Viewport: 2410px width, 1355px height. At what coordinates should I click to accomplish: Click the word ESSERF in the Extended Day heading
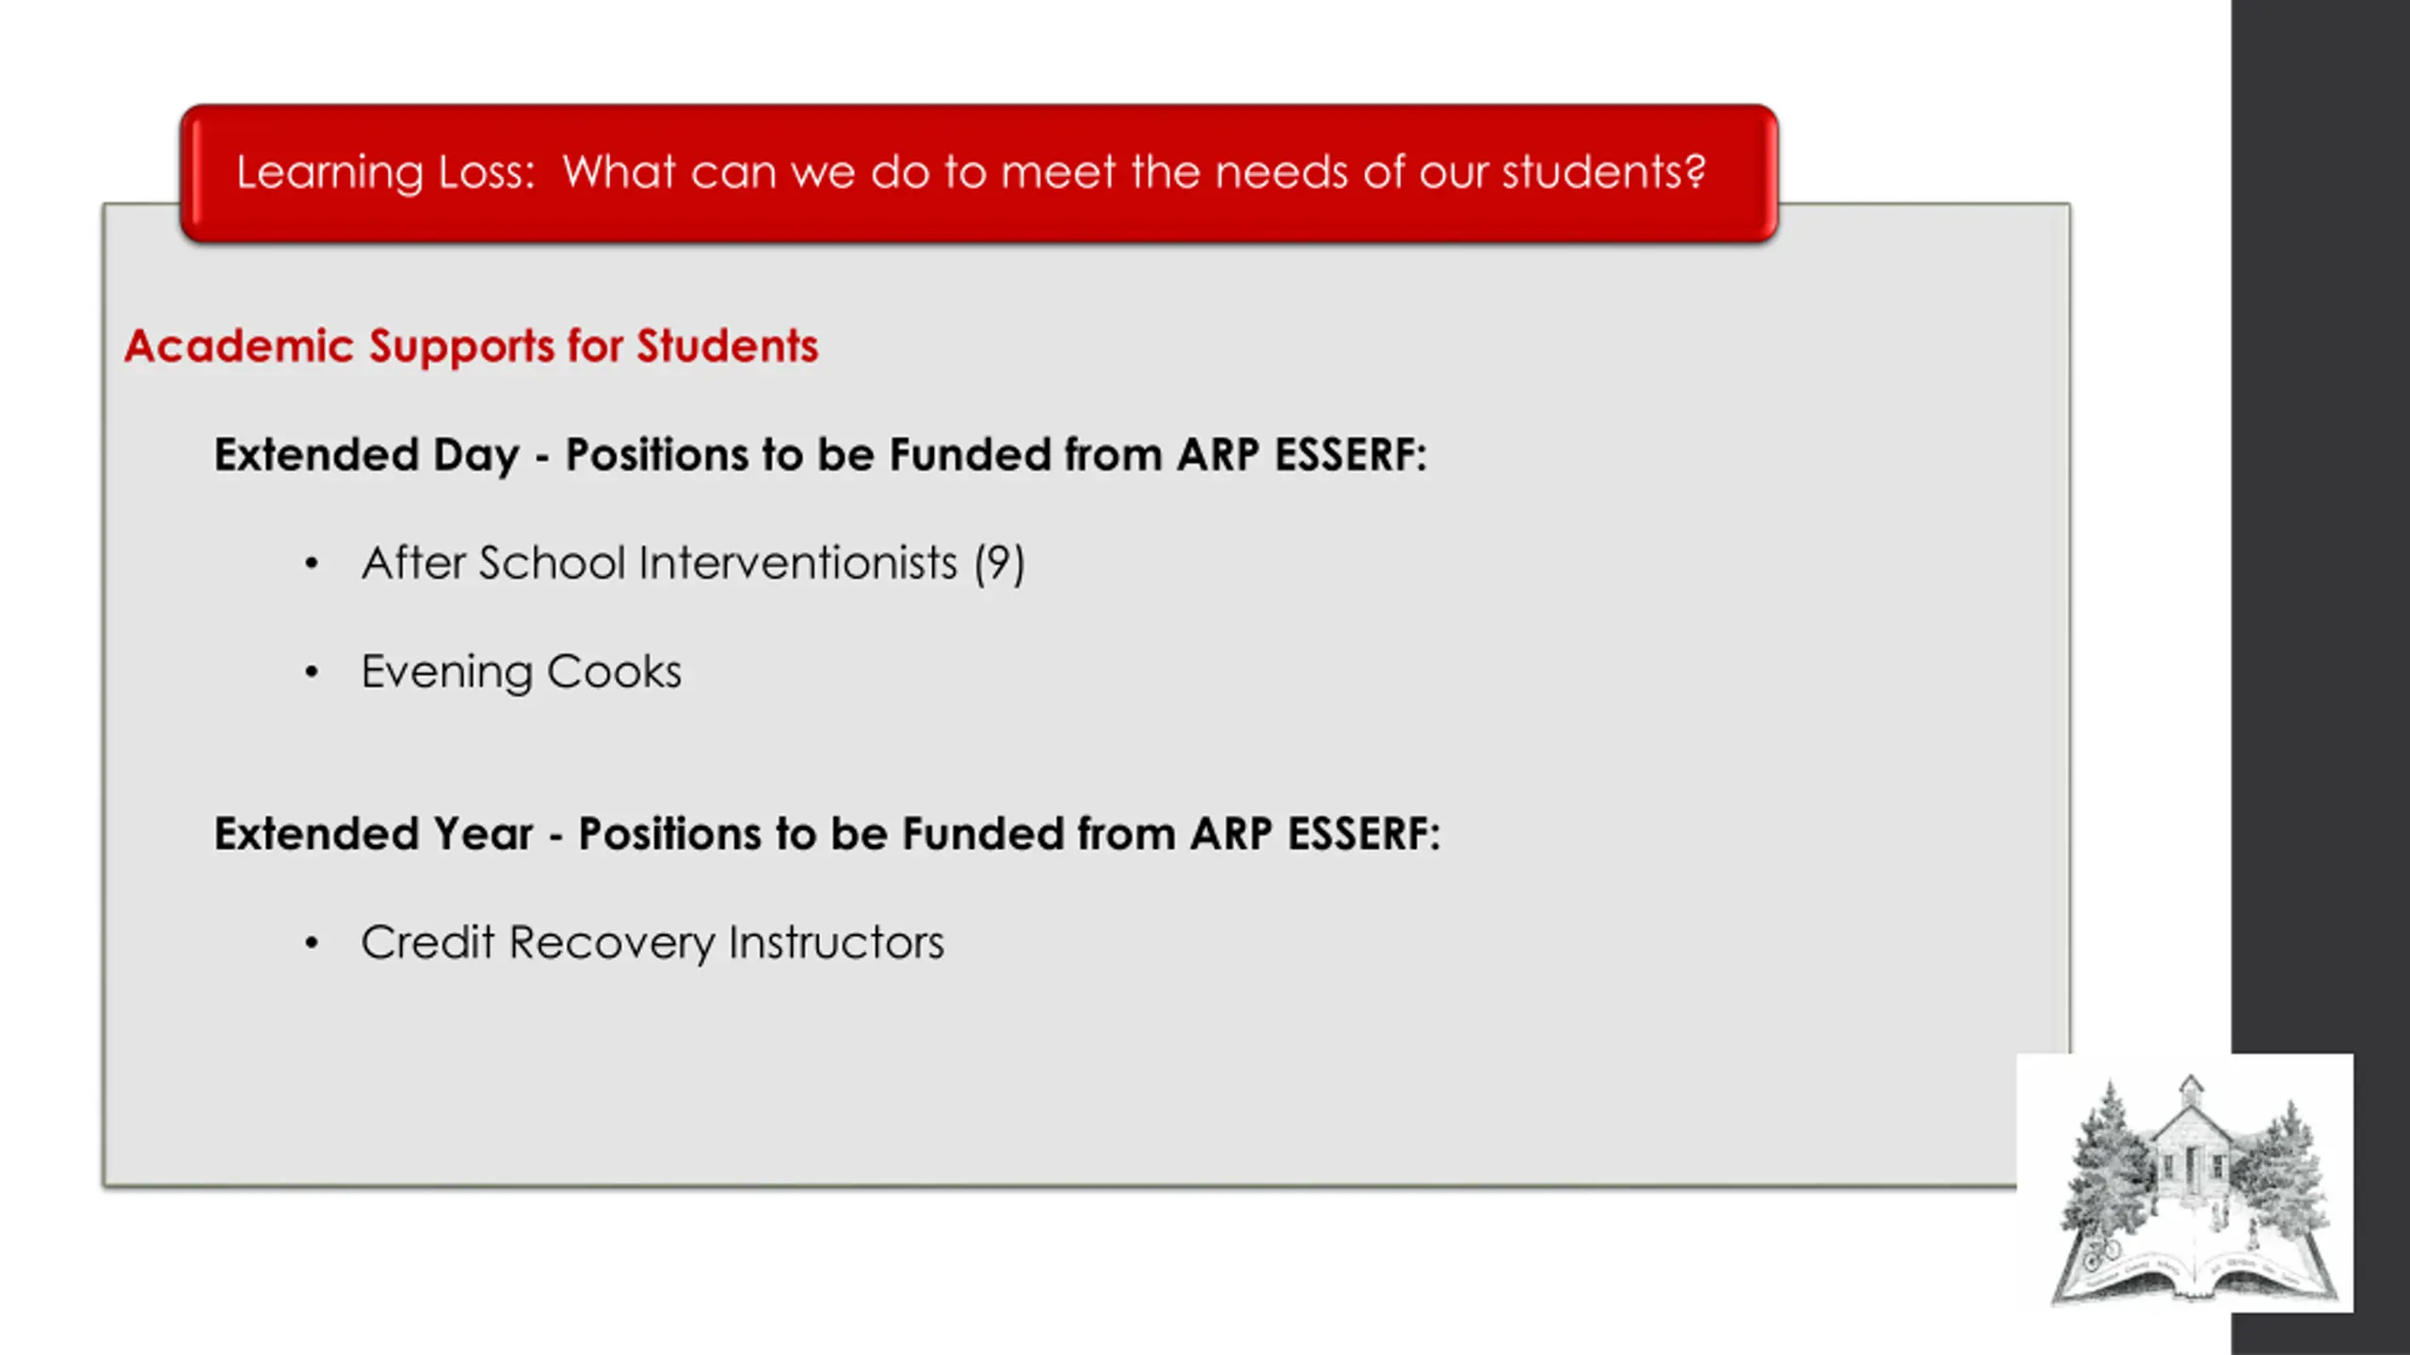pyautogui.click(x=1351, y=455)
